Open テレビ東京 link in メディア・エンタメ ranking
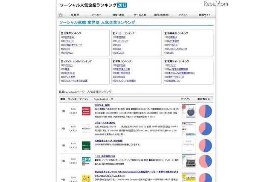Screen dimensions: 273x182 tap(70, 77)
